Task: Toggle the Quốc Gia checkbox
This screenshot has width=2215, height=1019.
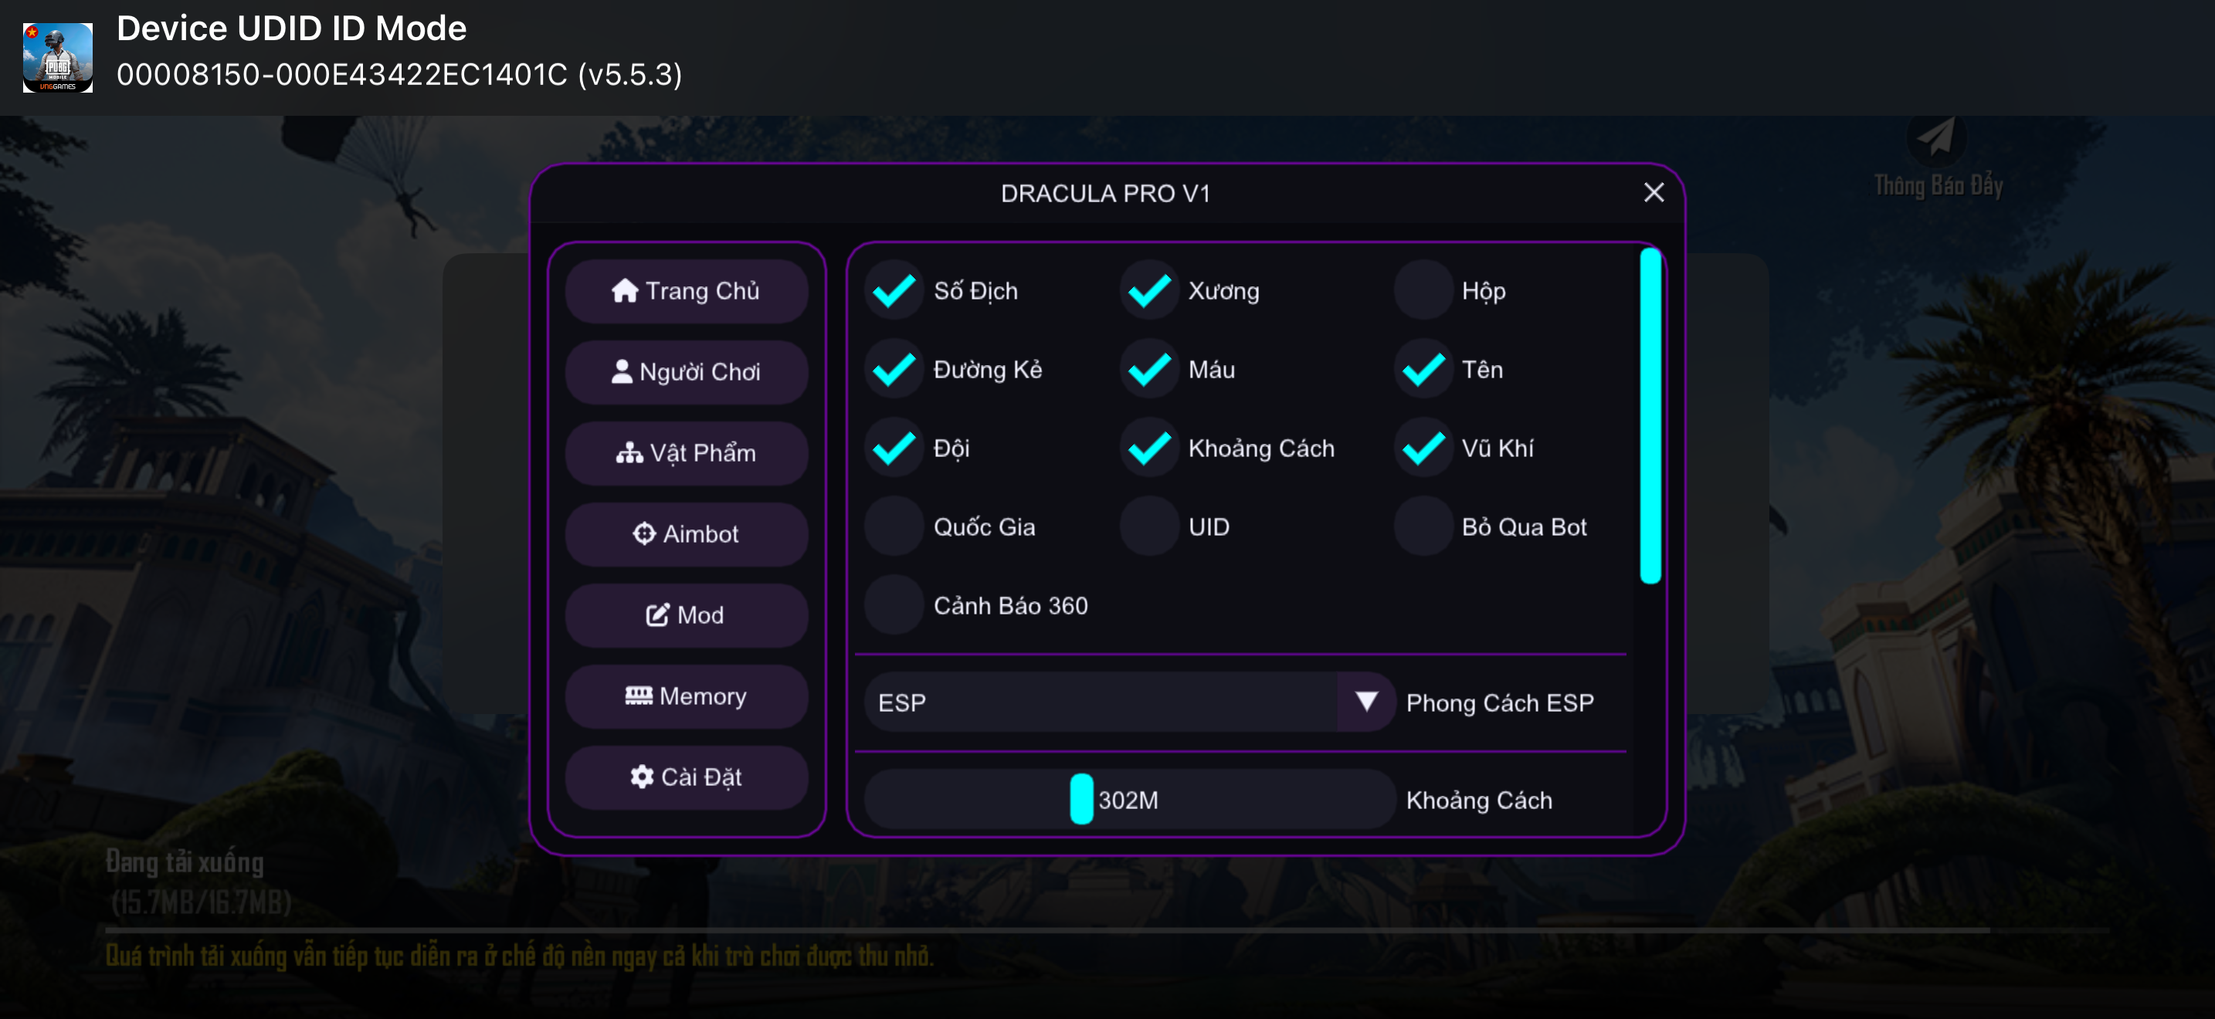Action: [894, 526]
